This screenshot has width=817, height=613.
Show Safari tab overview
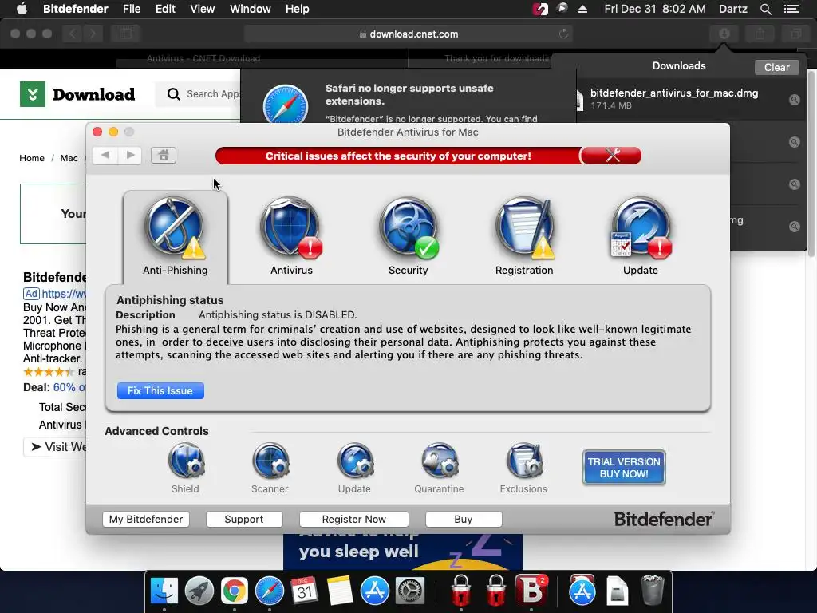795,34
